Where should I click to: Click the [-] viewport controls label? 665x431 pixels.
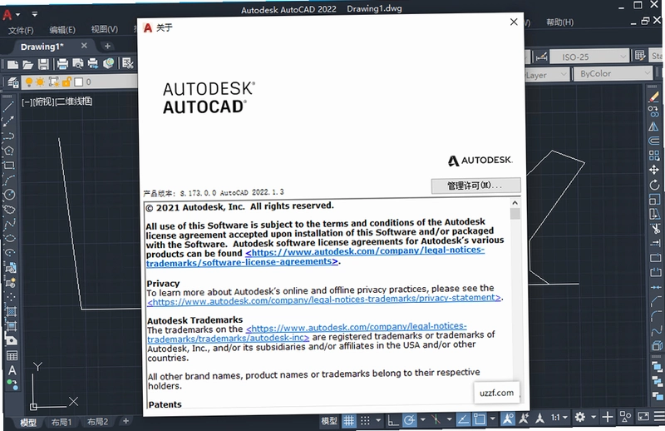pyautogui.click(x=27, y=102)
